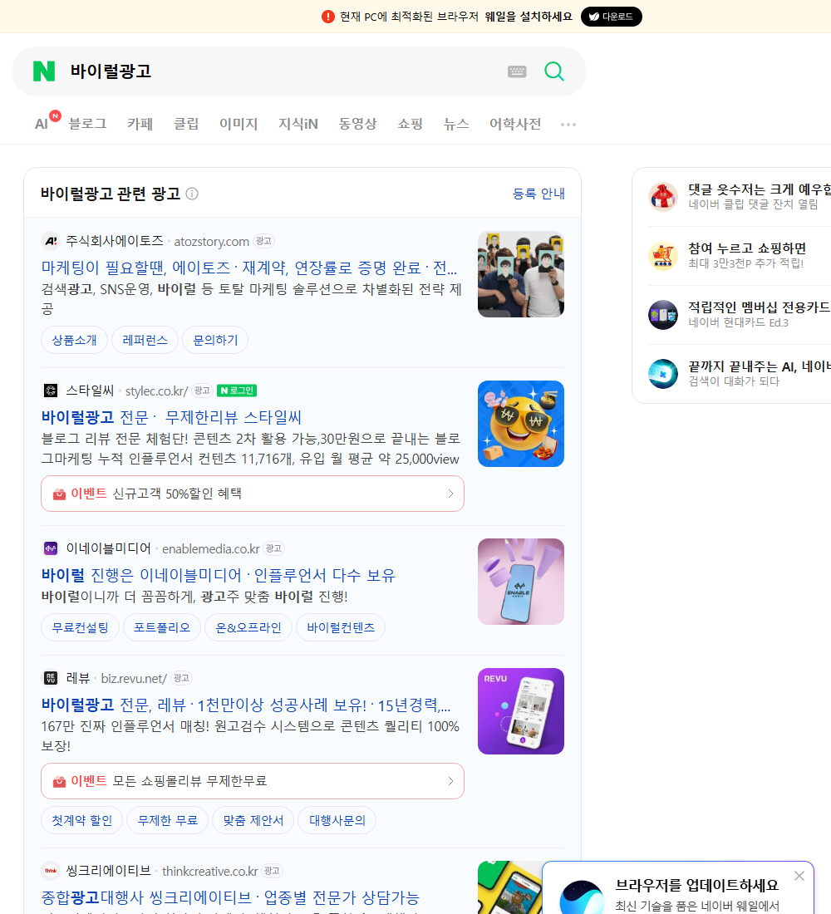Expand the 모든 쇼핑몰리뷰 무제한무료 event arrow
Screen dimensions: 831x914
point(450,781)
